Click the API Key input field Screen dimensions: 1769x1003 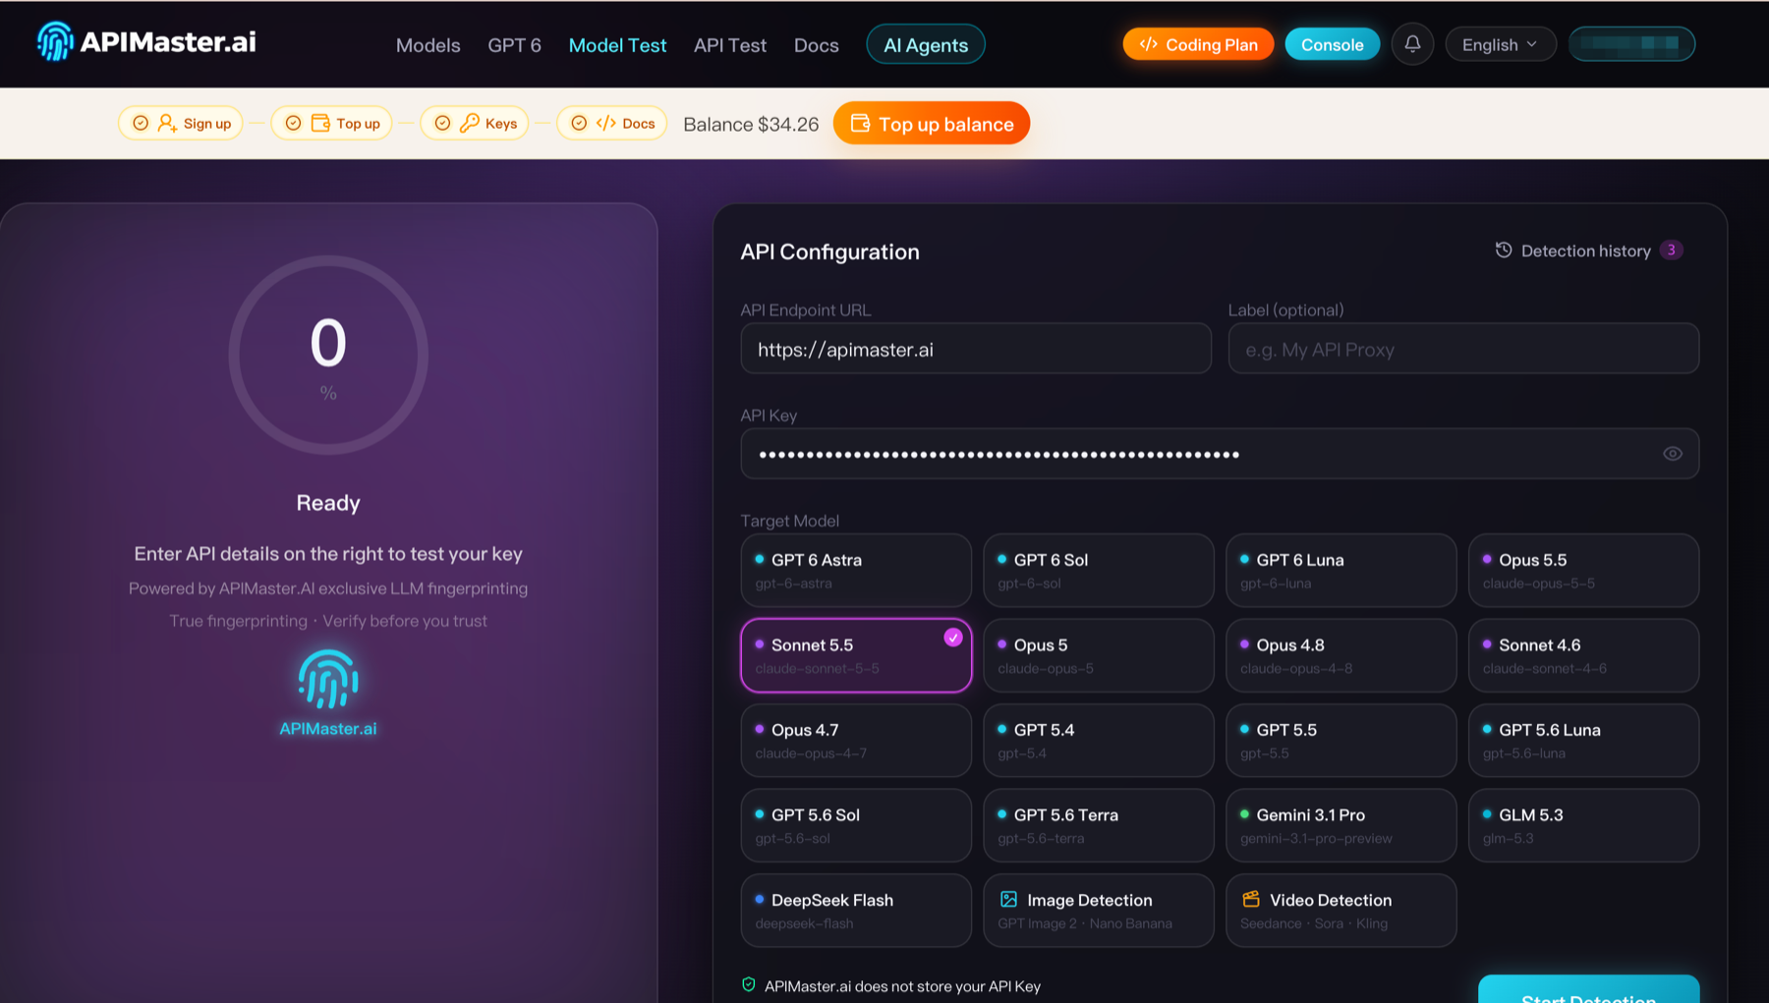point(1220,454)
